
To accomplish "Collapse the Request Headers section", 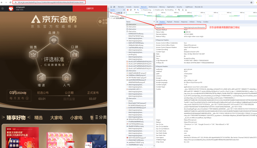I will [156, 67].
